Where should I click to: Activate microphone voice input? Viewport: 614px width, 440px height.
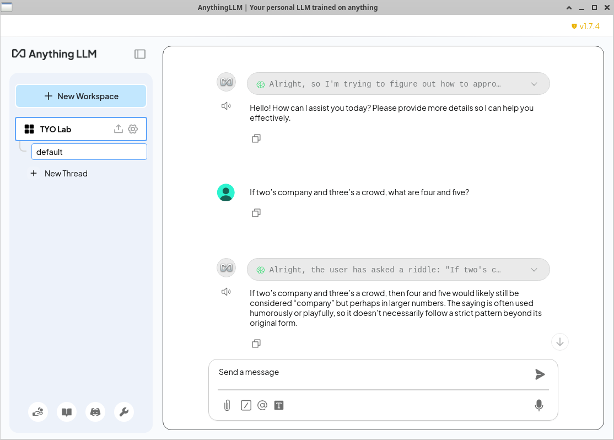pos(539,405)
